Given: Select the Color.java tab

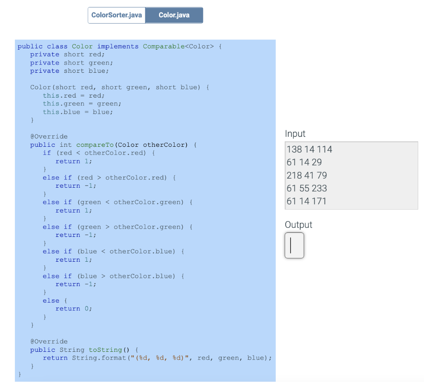Looking at the screenshot, I should (174, 15).
